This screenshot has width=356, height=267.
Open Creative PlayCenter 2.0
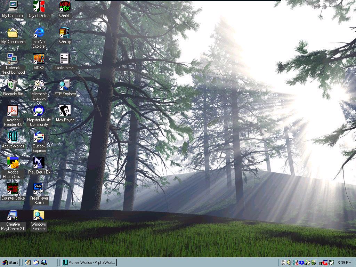(13, 216)
